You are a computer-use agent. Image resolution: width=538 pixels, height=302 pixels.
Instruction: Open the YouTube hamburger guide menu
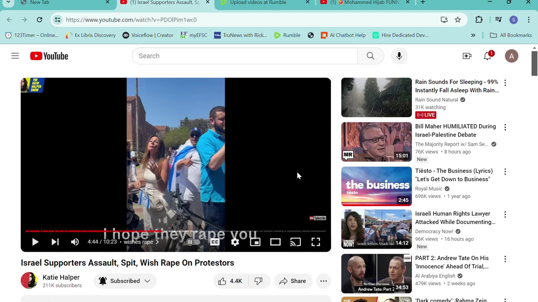tap(15, 56)
